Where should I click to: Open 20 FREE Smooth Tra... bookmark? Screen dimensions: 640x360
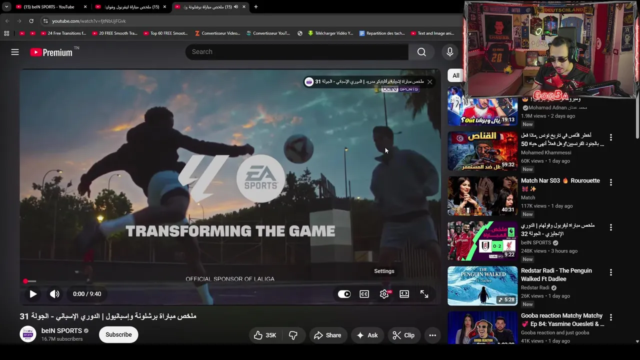(114, 33)
